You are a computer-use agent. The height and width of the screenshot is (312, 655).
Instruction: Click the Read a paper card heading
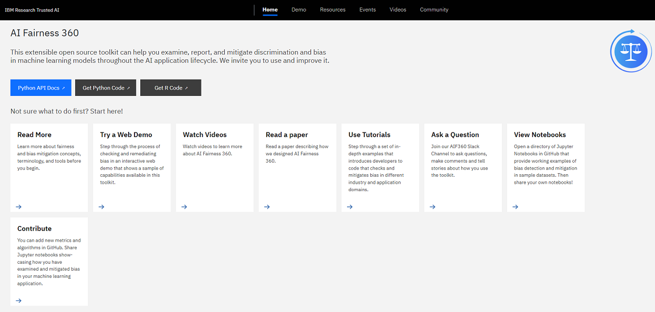pos(286,135)
